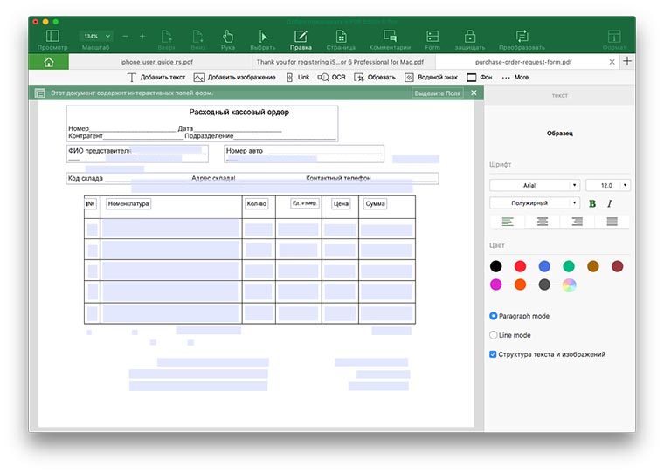Click the Выделите Поля button

click(x=438, y=93)
